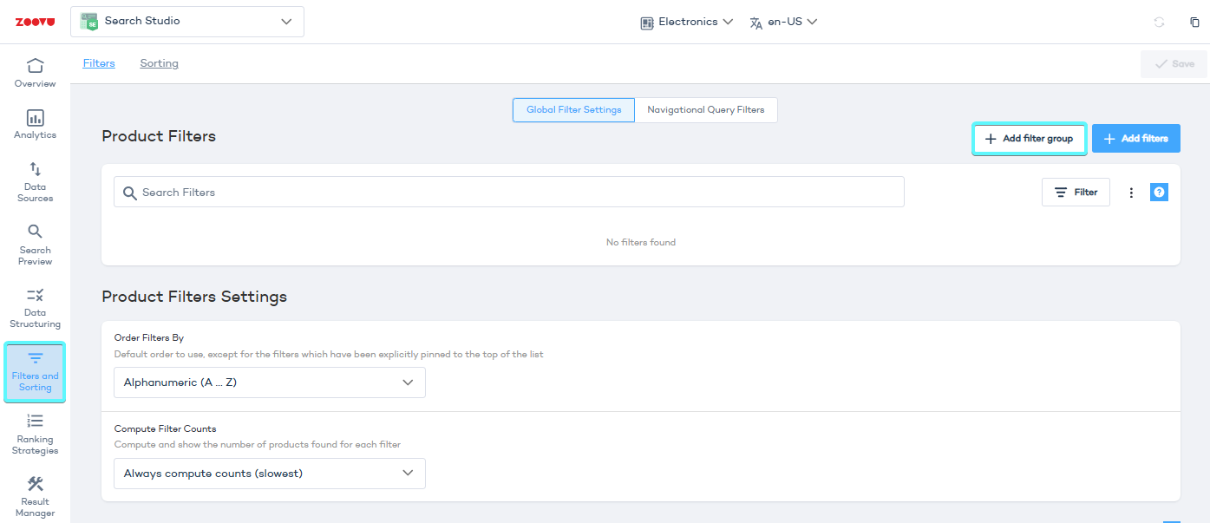
Task: Go to Data Sources
Action: (x=35, y=180)
